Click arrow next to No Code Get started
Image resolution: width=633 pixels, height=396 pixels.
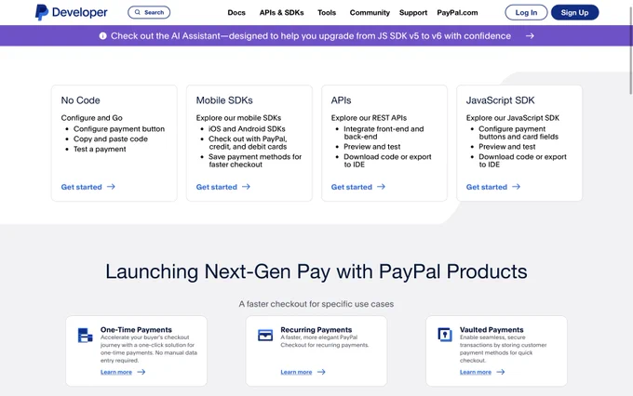pos(111,187)
